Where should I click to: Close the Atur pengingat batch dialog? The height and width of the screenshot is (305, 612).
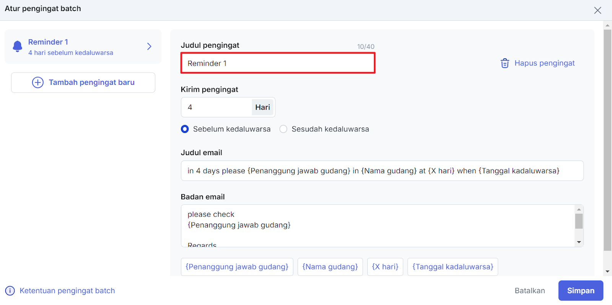(x=597, y=10)
